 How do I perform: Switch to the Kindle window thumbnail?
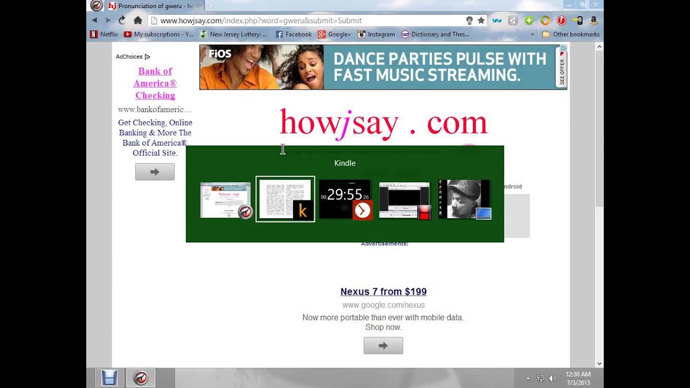click(285, 199)
